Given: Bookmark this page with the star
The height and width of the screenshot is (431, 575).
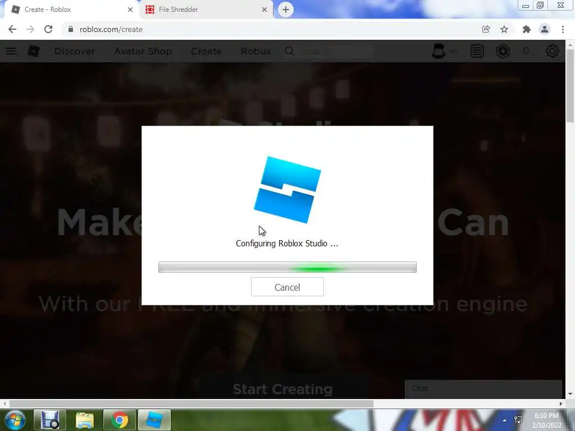Looking at the screenshot, I should pos(504,29).
